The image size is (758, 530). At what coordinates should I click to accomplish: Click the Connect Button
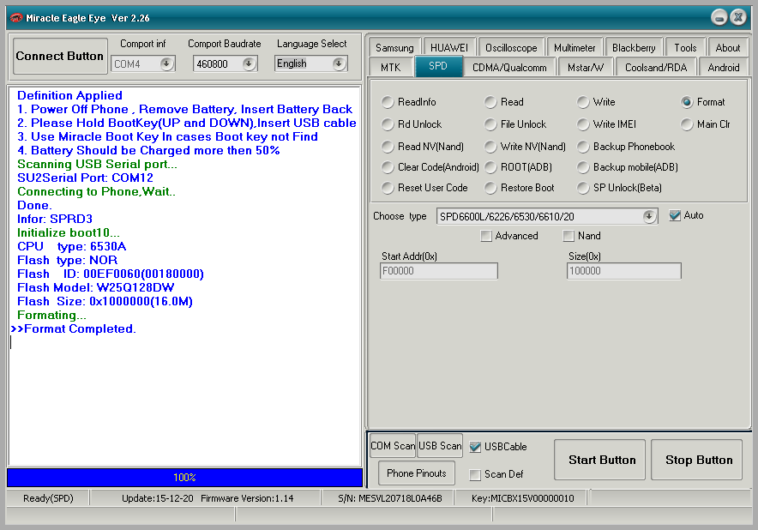60,56
